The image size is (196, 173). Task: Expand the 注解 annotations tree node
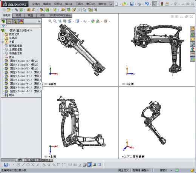[x=3, y=42]
